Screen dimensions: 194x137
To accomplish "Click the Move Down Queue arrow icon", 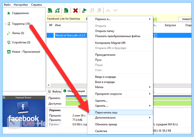I will click(x=115, y=11).
